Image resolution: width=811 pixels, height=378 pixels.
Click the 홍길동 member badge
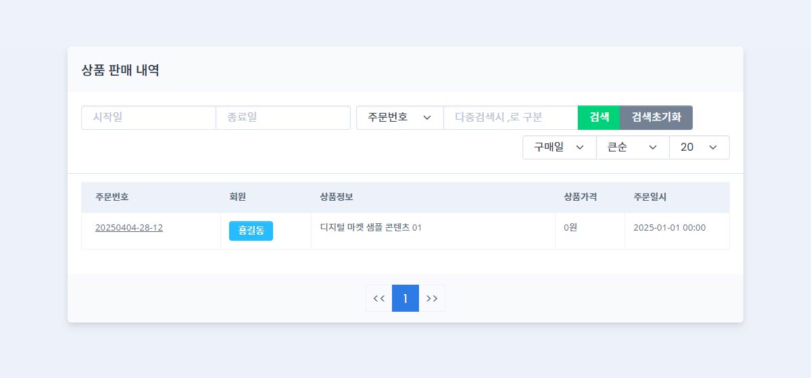(x=251, y=231)
